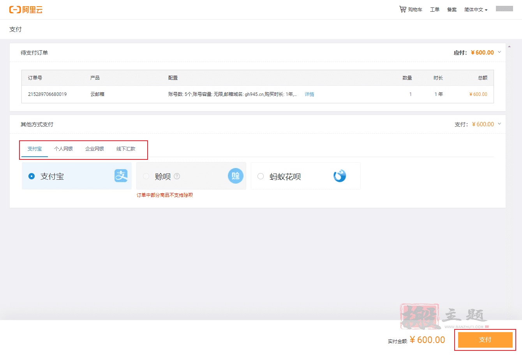Click the 云邮箱 product cell
The image size is (522, 359).
click(97, 94)
